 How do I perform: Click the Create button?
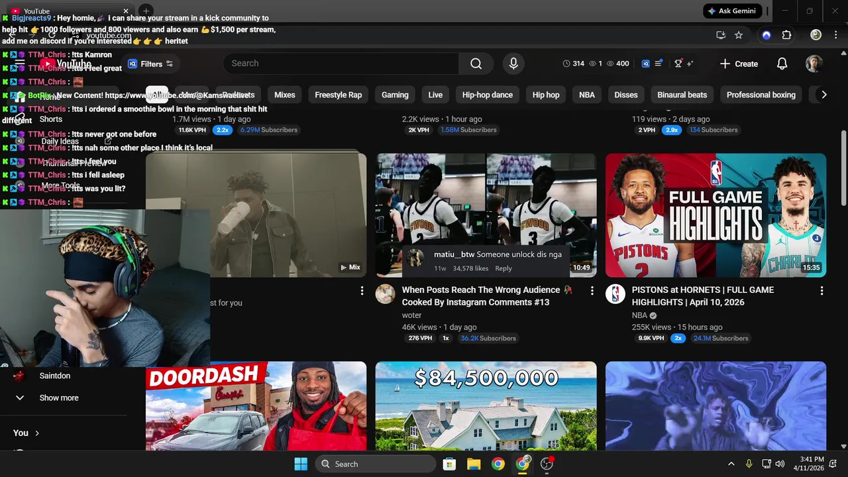pyautogui.click(x=739, y=64)
